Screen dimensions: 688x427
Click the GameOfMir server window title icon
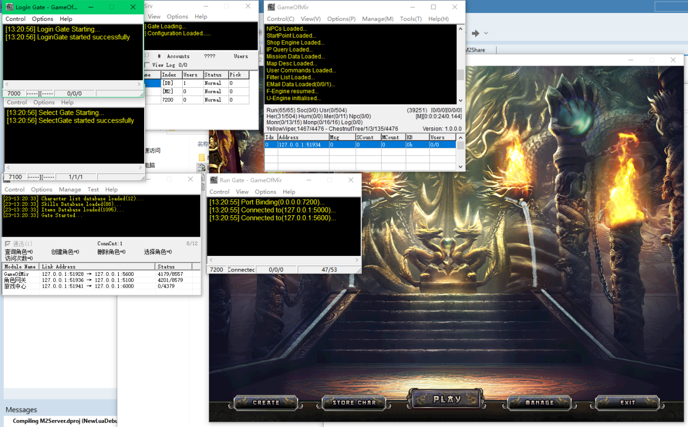270,7
